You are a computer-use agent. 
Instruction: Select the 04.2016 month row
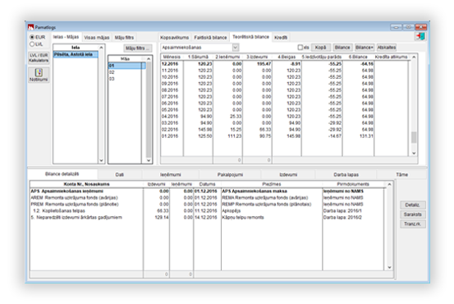(x=285, y=116)
